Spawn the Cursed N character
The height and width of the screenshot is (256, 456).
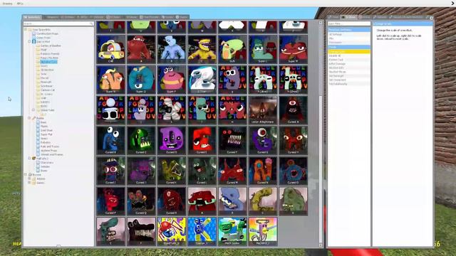click(x=263, y=171)
